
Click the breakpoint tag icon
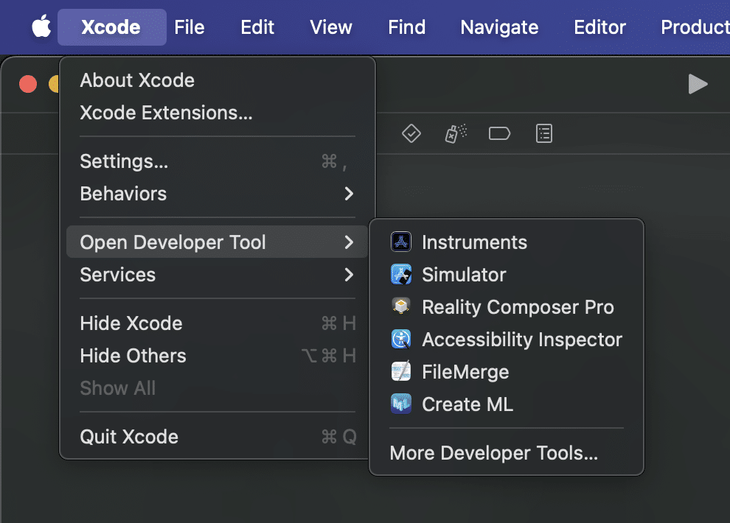pos(499,133)
